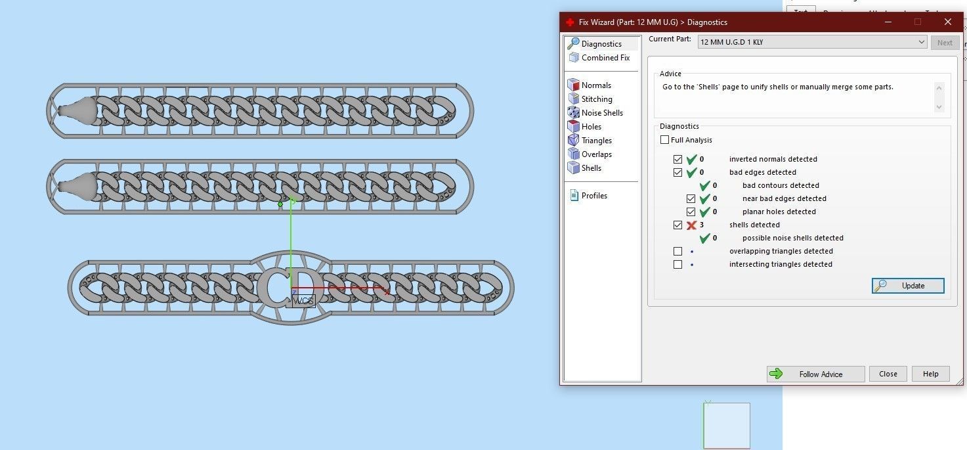The height and width of the screenshot is (450, 967).
Task: Open the Diagnostics page in sidebar
Action: tap(601, 44)
